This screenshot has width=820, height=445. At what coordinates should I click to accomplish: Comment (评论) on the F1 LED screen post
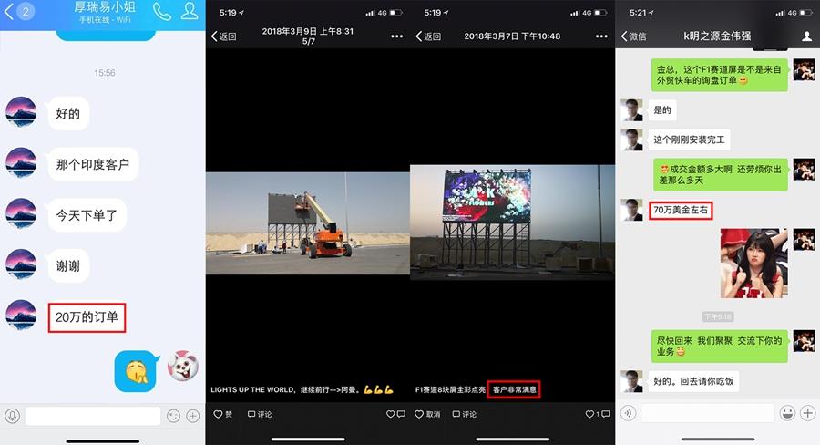pos(465,414)
